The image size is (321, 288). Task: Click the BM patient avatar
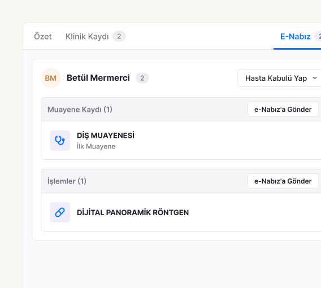(x=51, y=78)
